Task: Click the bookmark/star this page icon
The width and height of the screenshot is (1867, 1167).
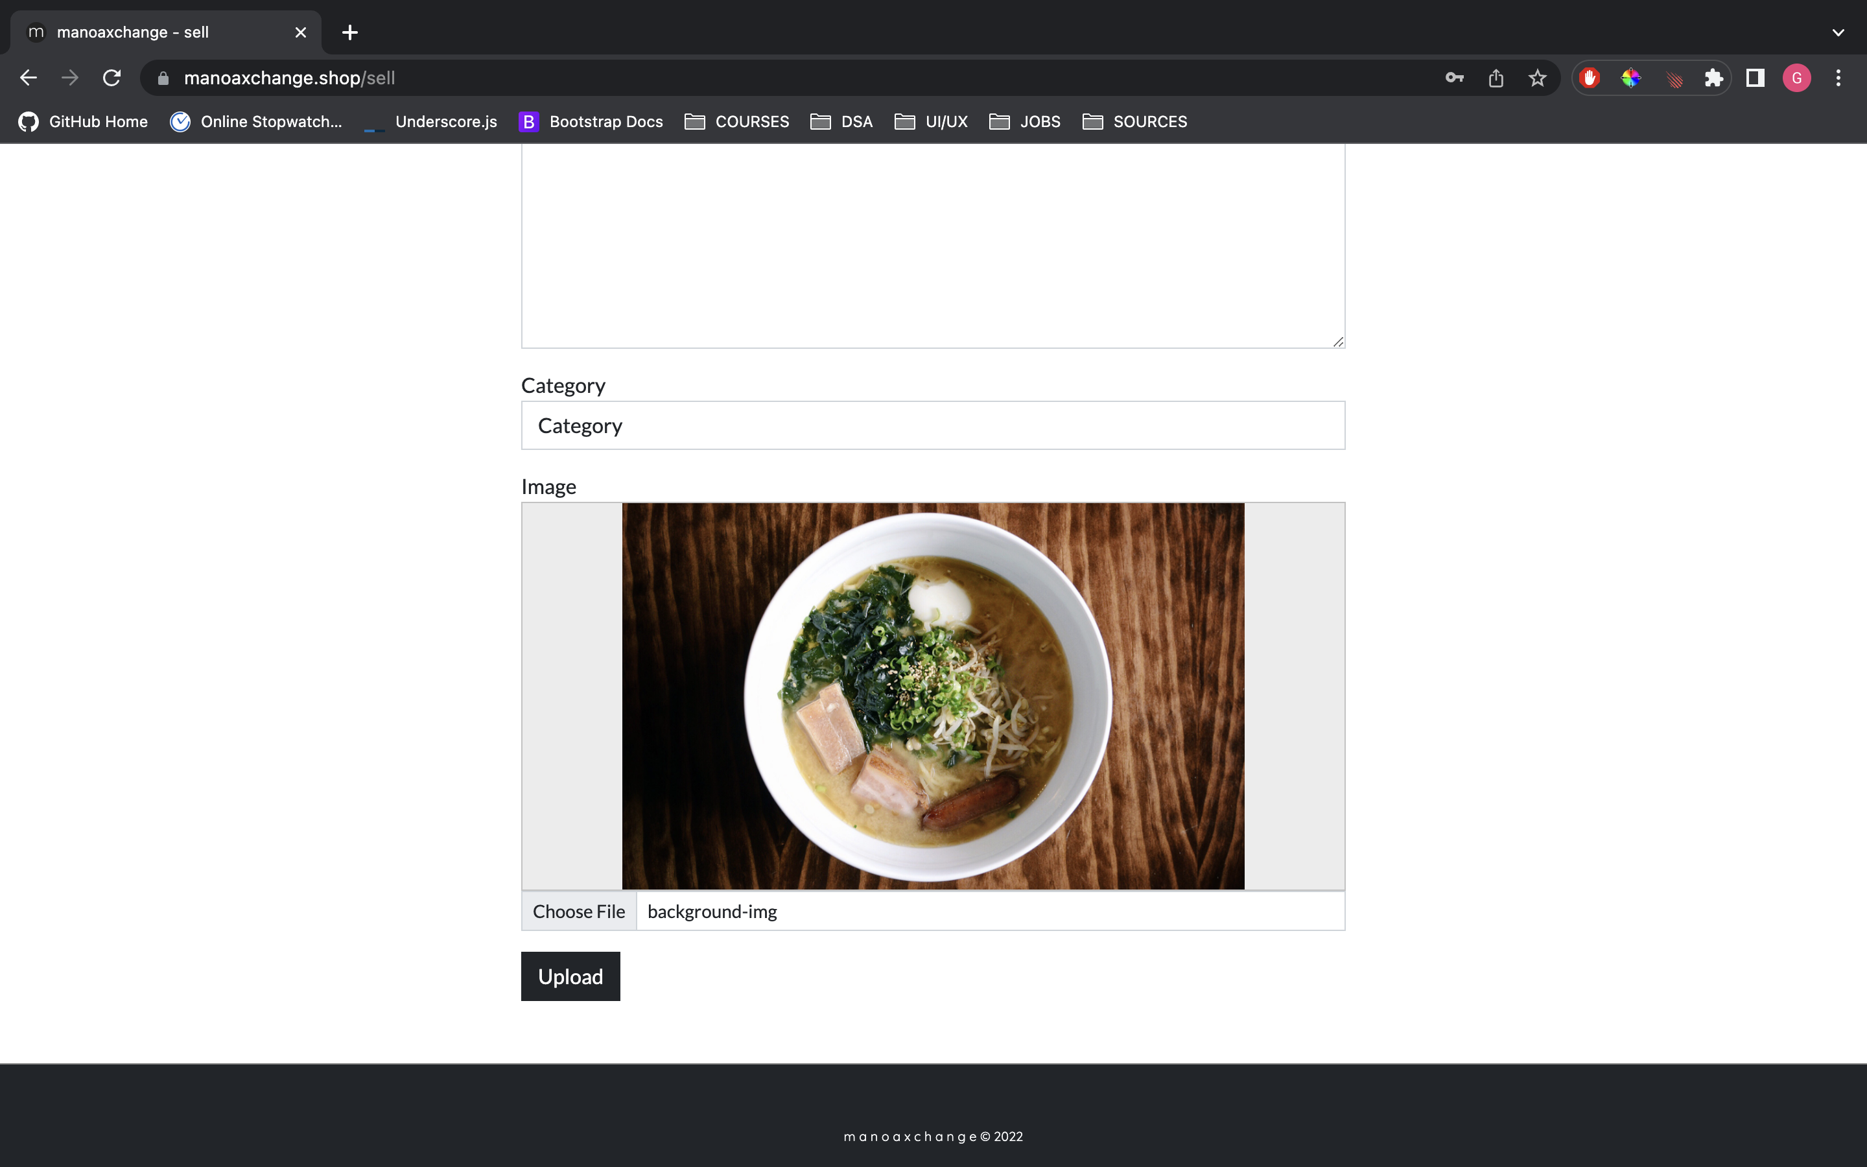Action: click(1536, 77)
